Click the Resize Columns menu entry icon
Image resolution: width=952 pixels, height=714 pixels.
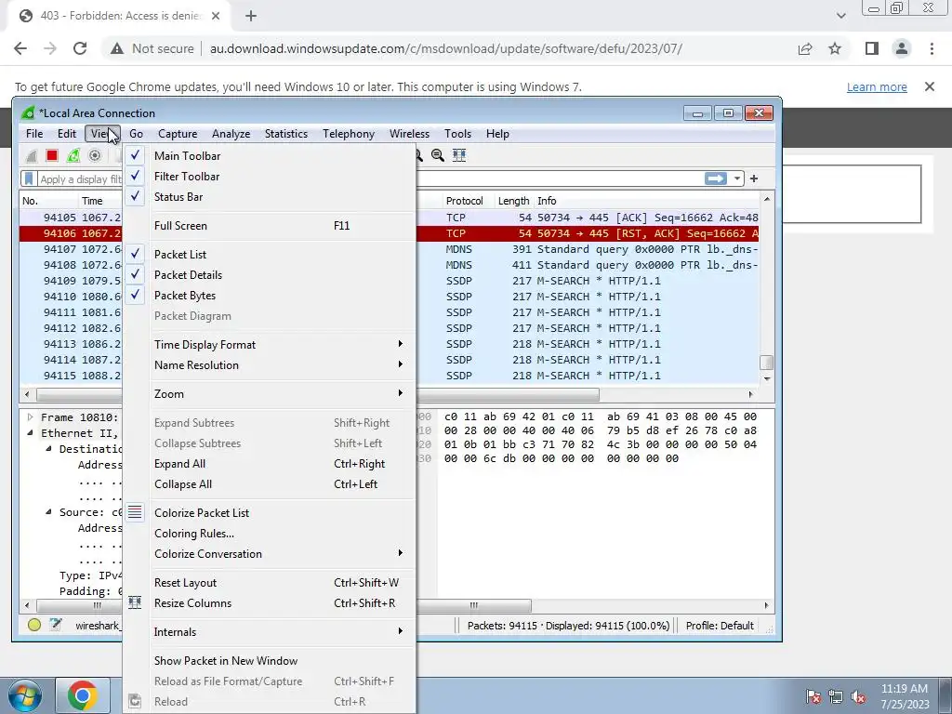pos(135,602)
